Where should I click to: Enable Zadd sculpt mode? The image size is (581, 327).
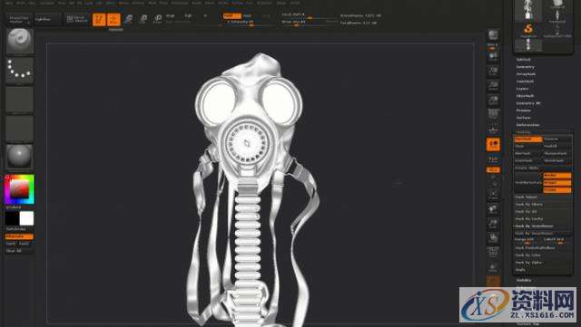232,16
